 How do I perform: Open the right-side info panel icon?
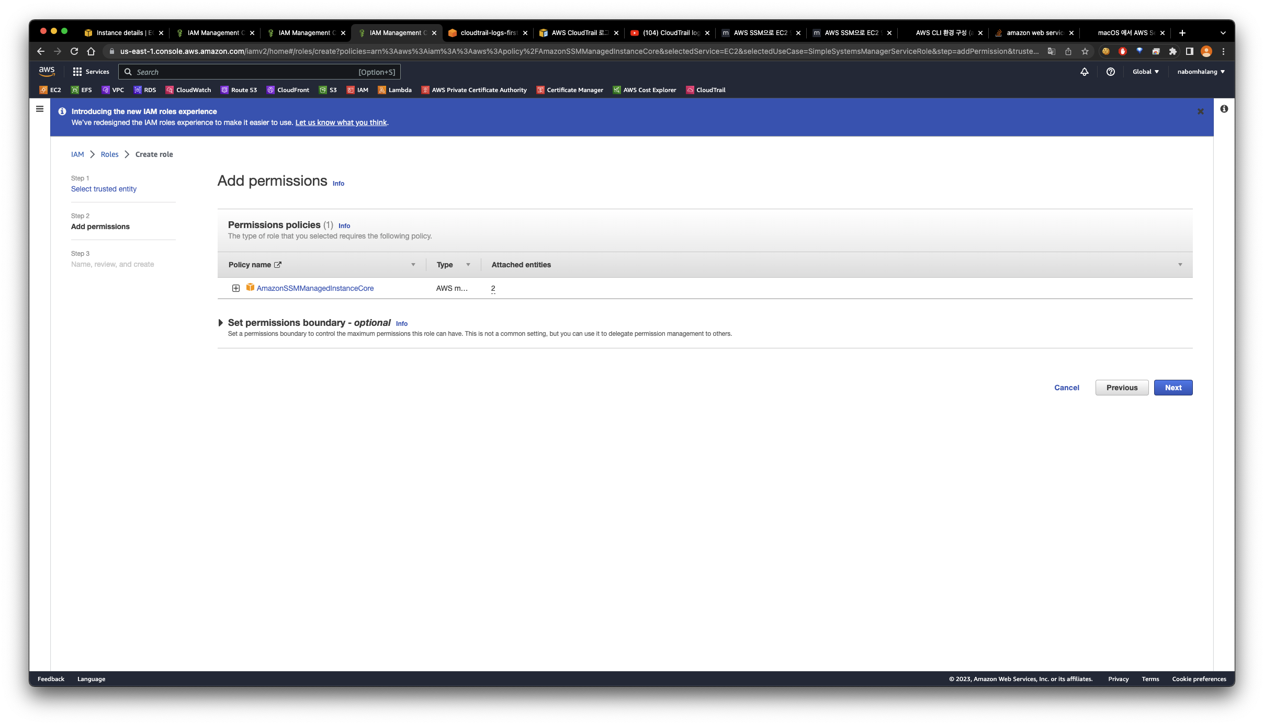1224,109
